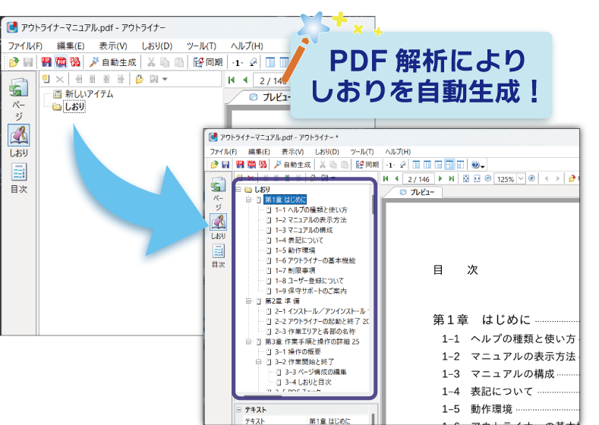The height and width of the screenshot is (425, 599).
Task: Click 自動生成 button in front window toolbar
Action: (x=292, y=165)
